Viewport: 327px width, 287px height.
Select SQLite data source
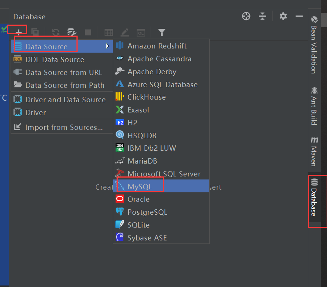pyautogui.click(x=161, y=225)
